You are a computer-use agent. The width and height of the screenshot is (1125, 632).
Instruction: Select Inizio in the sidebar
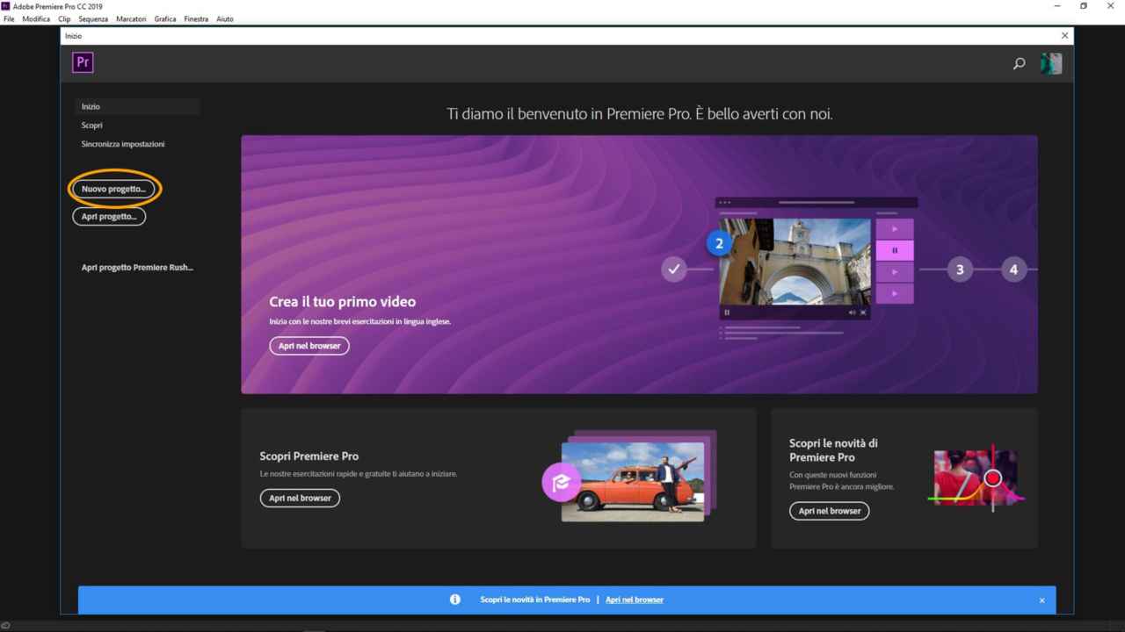tap(137, 106)
